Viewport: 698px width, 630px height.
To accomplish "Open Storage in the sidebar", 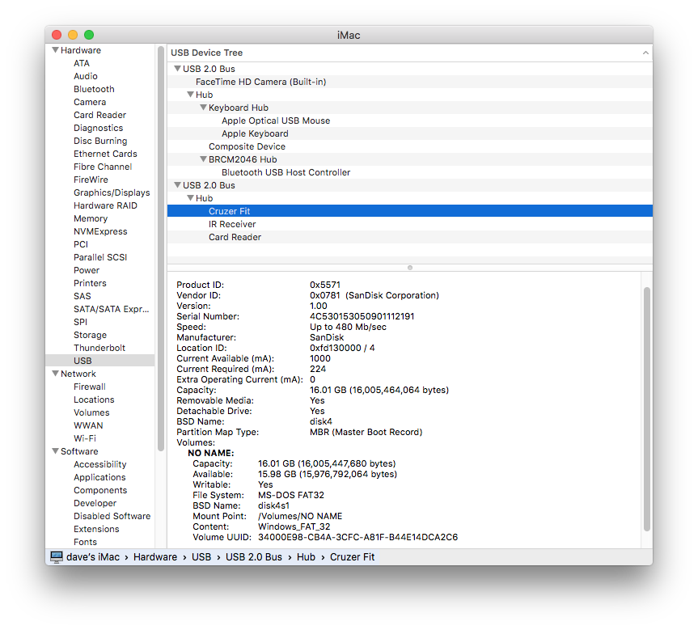I will (x=90, y=334).
